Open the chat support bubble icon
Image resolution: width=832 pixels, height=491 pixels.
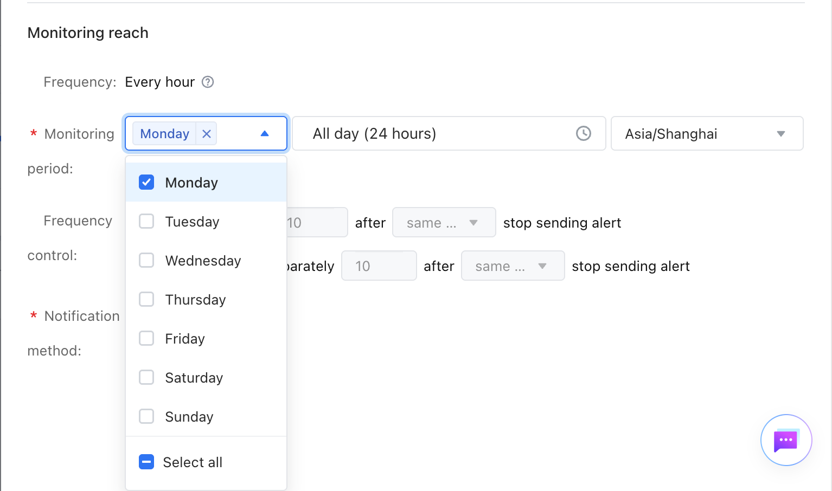pos(786,440)
